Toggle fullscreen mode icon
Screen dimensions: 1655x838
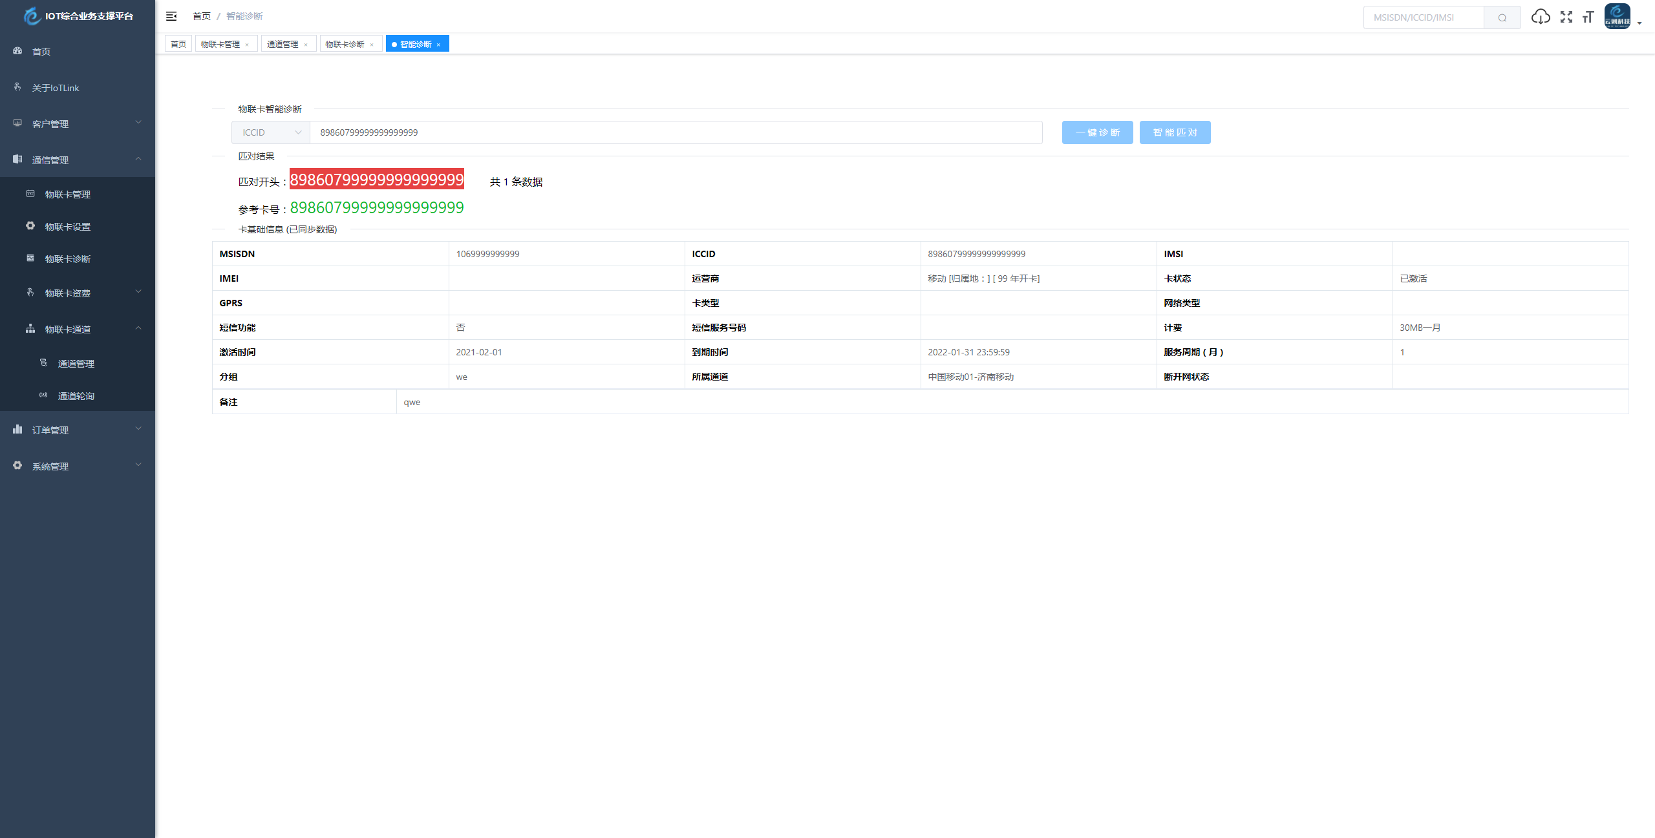[1566, 17]
